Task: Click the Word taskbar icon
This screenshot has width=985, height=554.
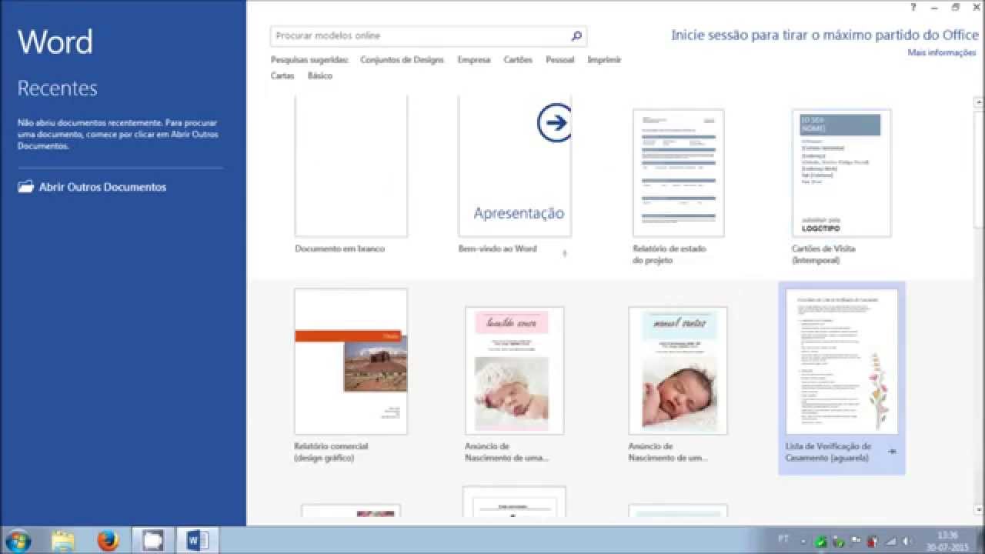Action: [x=198, y=541]
